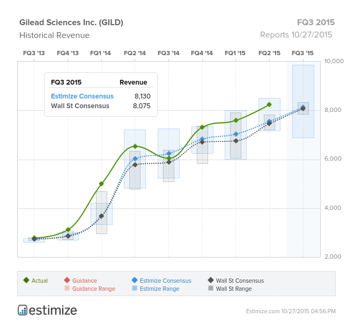Screen dimensions: 362x332
Task: Click the FQ1 '15 green Actual data point
Action: click(236, 120)
